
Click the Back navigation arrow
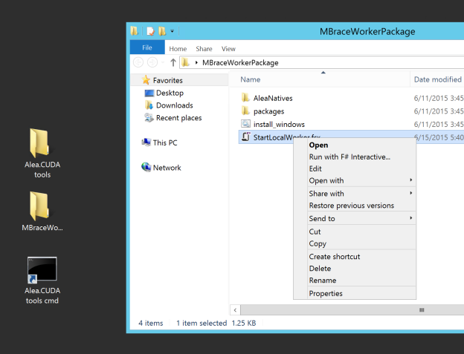click(x=138, y=62)
